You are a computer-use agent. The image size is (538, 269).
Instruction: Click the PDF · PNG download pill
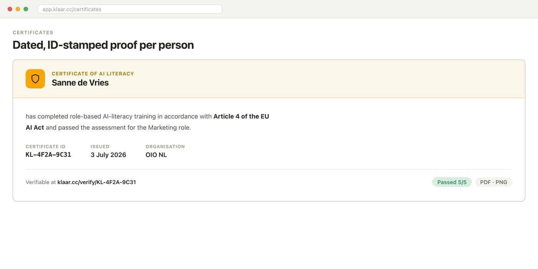pos(494,182)
